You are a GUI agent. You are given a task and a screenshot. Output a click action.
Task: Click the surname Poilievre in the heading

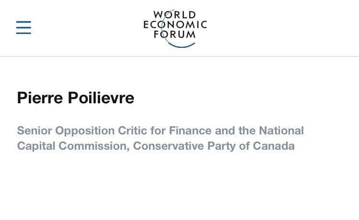pyautogui.click(x=101, y=98)
